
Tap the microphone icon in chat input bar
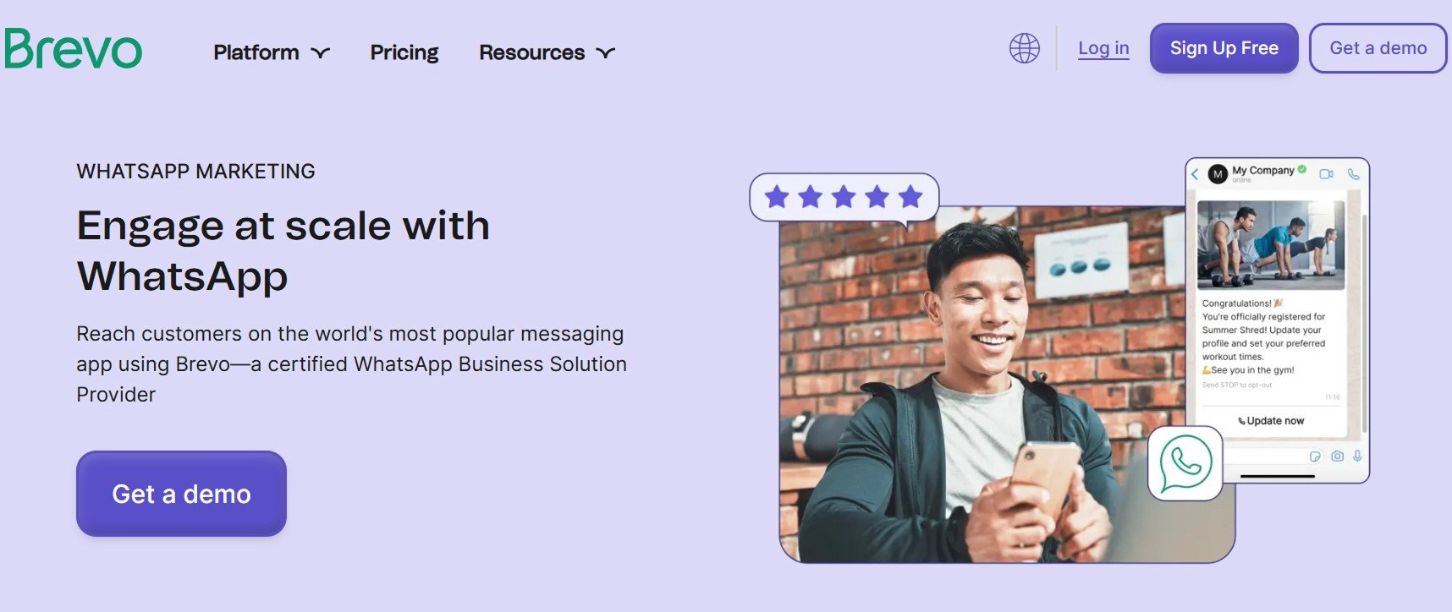pyautogui.click(x=1357, y=456)
